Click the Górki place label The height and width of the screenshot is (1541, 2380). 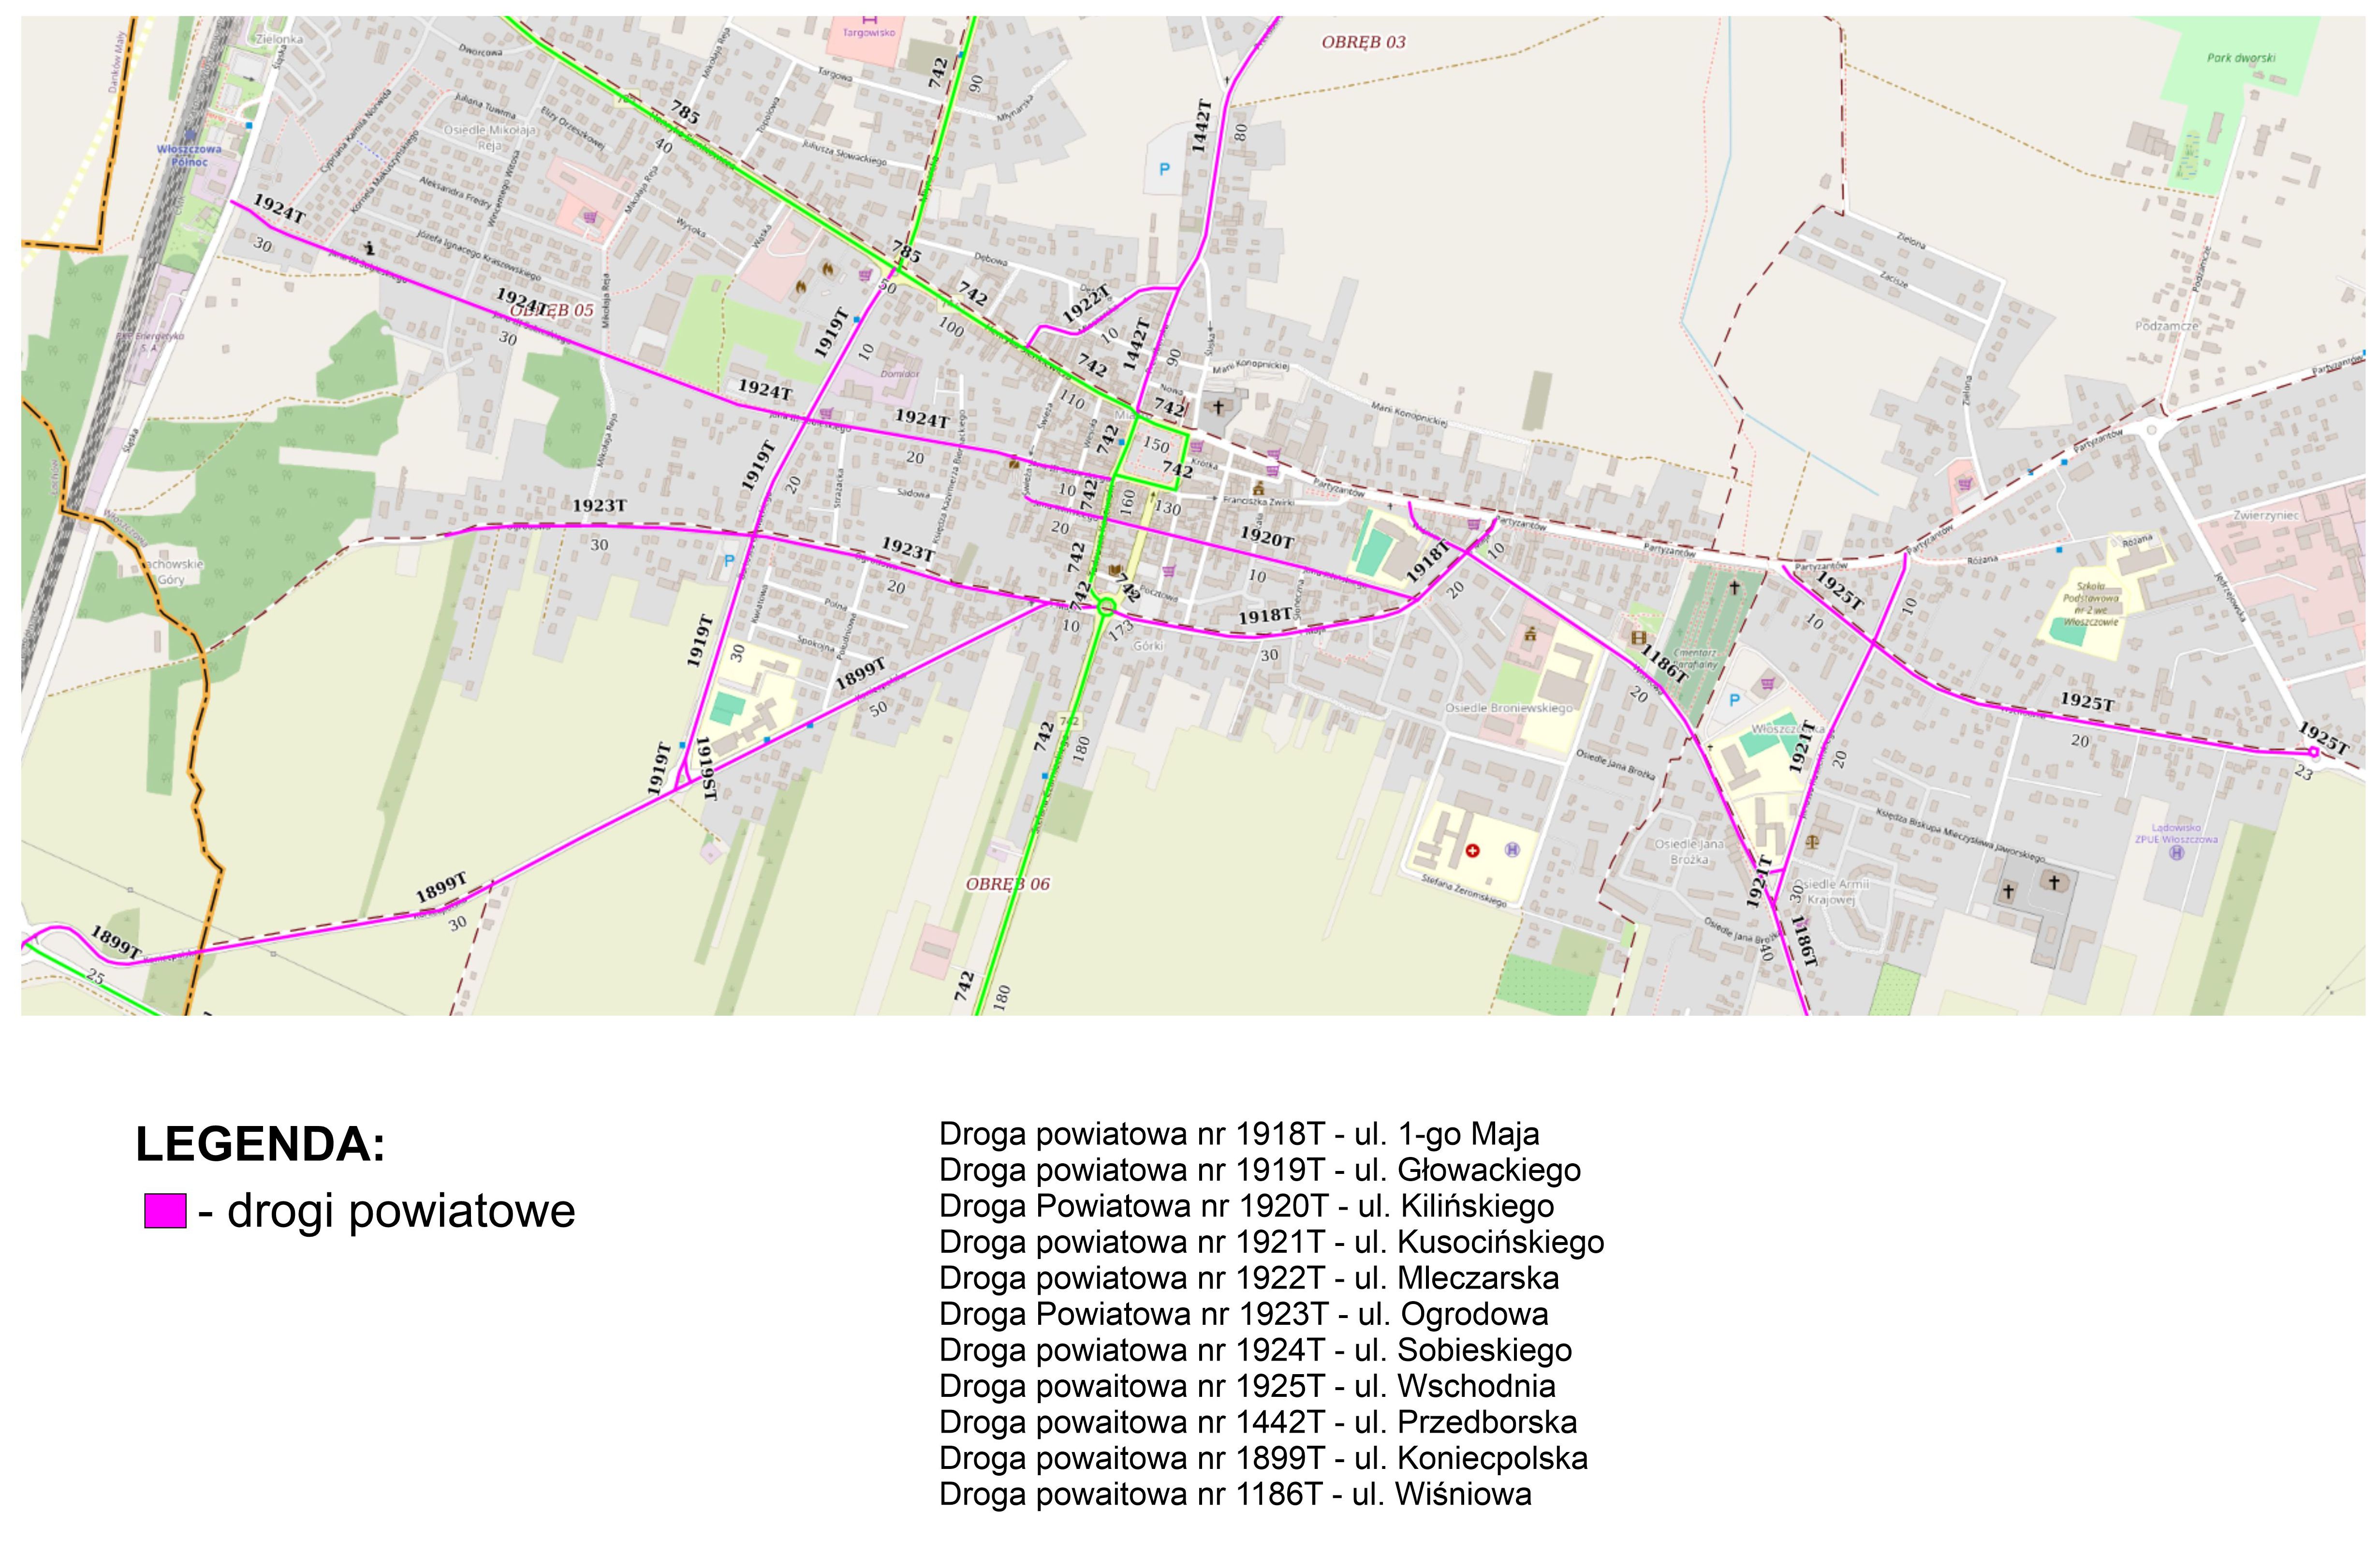point(1149,646)
